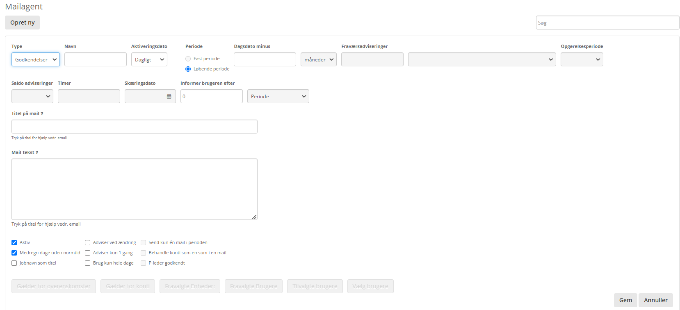Toggle Medregn dage uden normtid checkbox
Image resolution: width=680 pixels, height=310 pixels.
pos(14,253)
